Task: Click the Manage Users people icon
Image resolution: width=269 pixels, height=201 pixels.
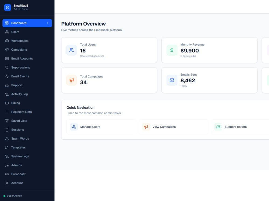Action: (x=74, y=127)
